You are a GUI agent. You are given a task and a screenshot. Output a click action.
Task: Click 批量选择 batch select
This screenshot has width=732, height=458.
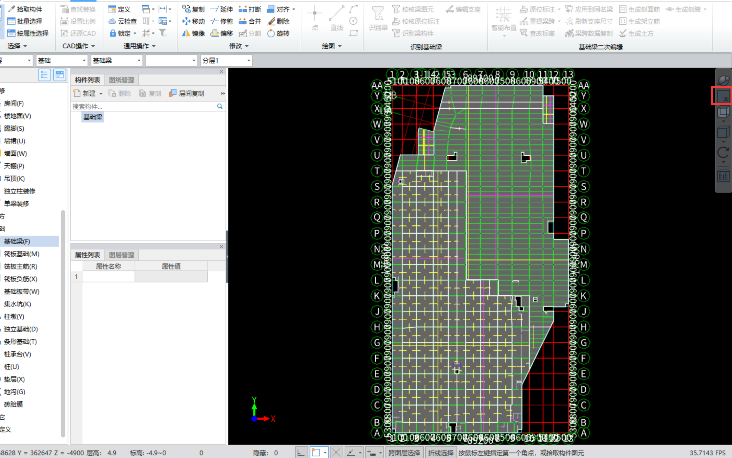pos(25,21)
